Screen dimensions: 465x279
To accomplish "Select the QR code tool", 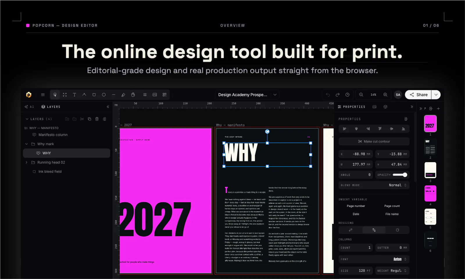I will click(164, 95).
